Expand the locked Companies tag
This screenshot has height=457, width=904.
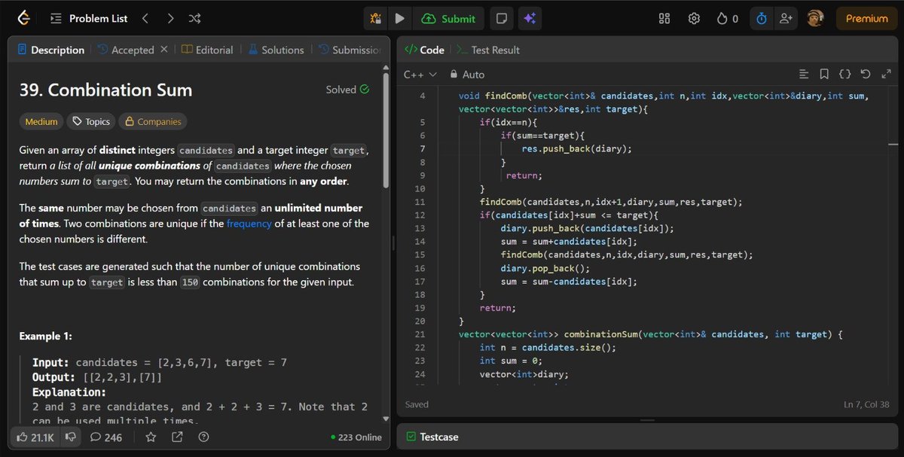pyautogui.click(x=153, y=121)
